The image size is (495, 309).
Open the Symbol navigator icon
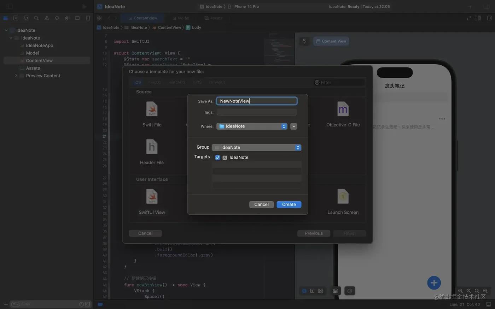tap(26, 18)
